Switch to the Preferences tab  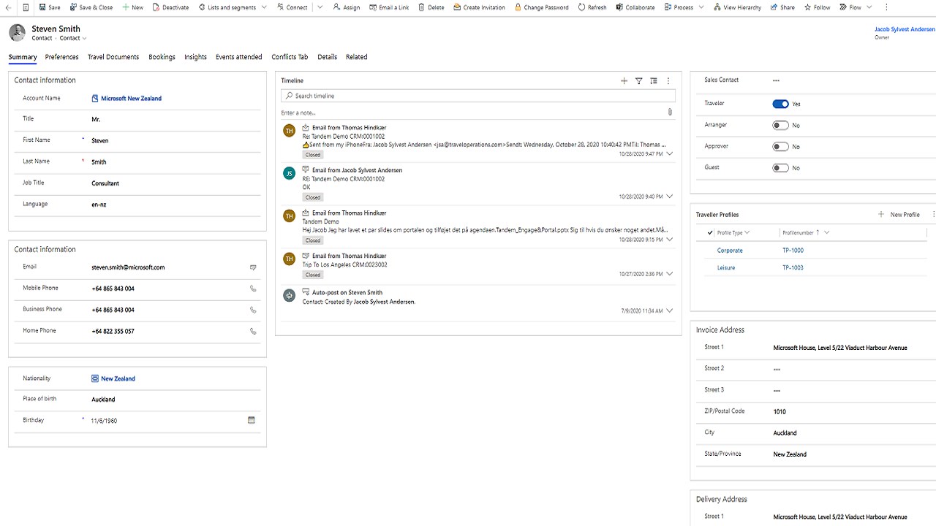pos(61,57)
